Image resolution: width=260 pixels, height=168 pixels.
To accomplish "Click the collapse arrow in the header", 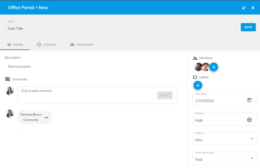I will click(x=244, y=7).
